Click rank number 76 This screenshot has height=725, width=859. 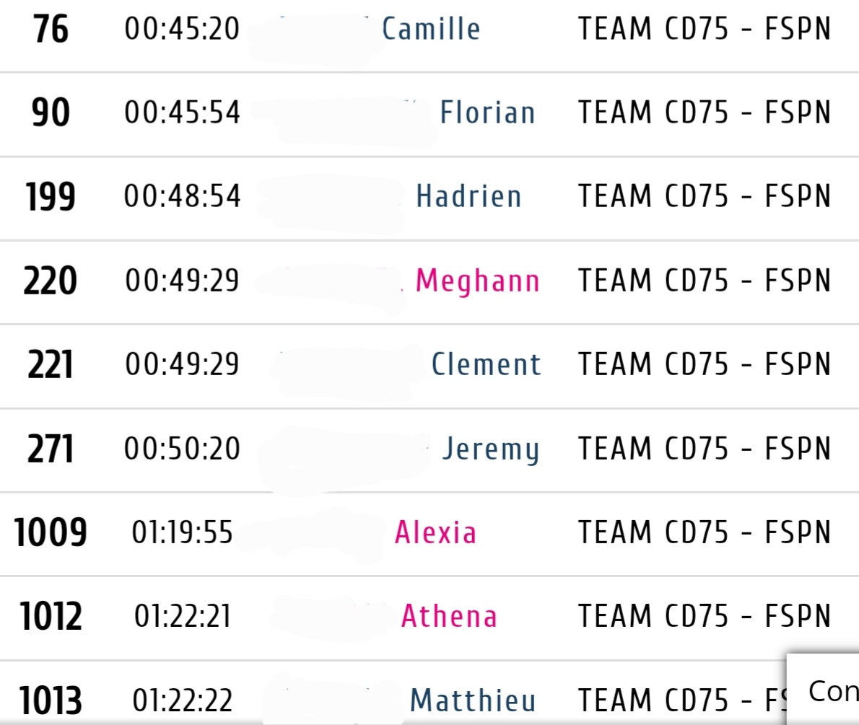point(51,30)
